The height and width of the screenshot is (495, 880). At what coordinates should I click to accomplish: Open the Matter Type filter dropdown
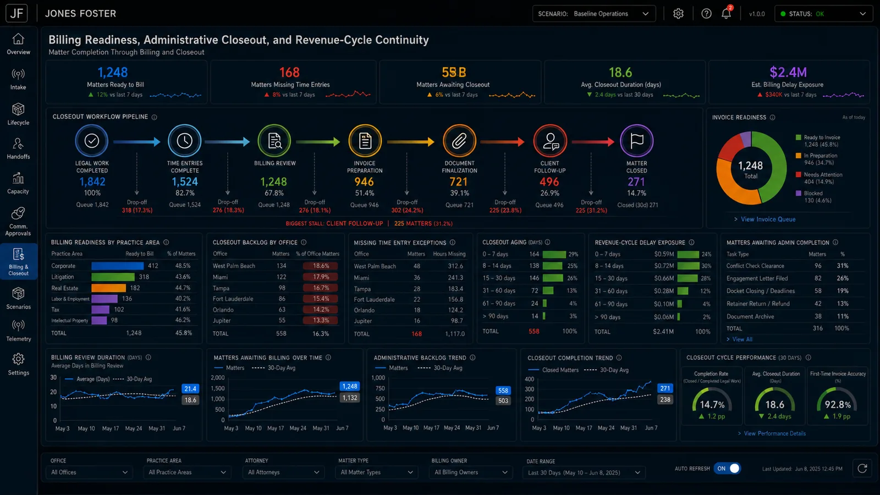pyautogui.click(x=377, y=472)
